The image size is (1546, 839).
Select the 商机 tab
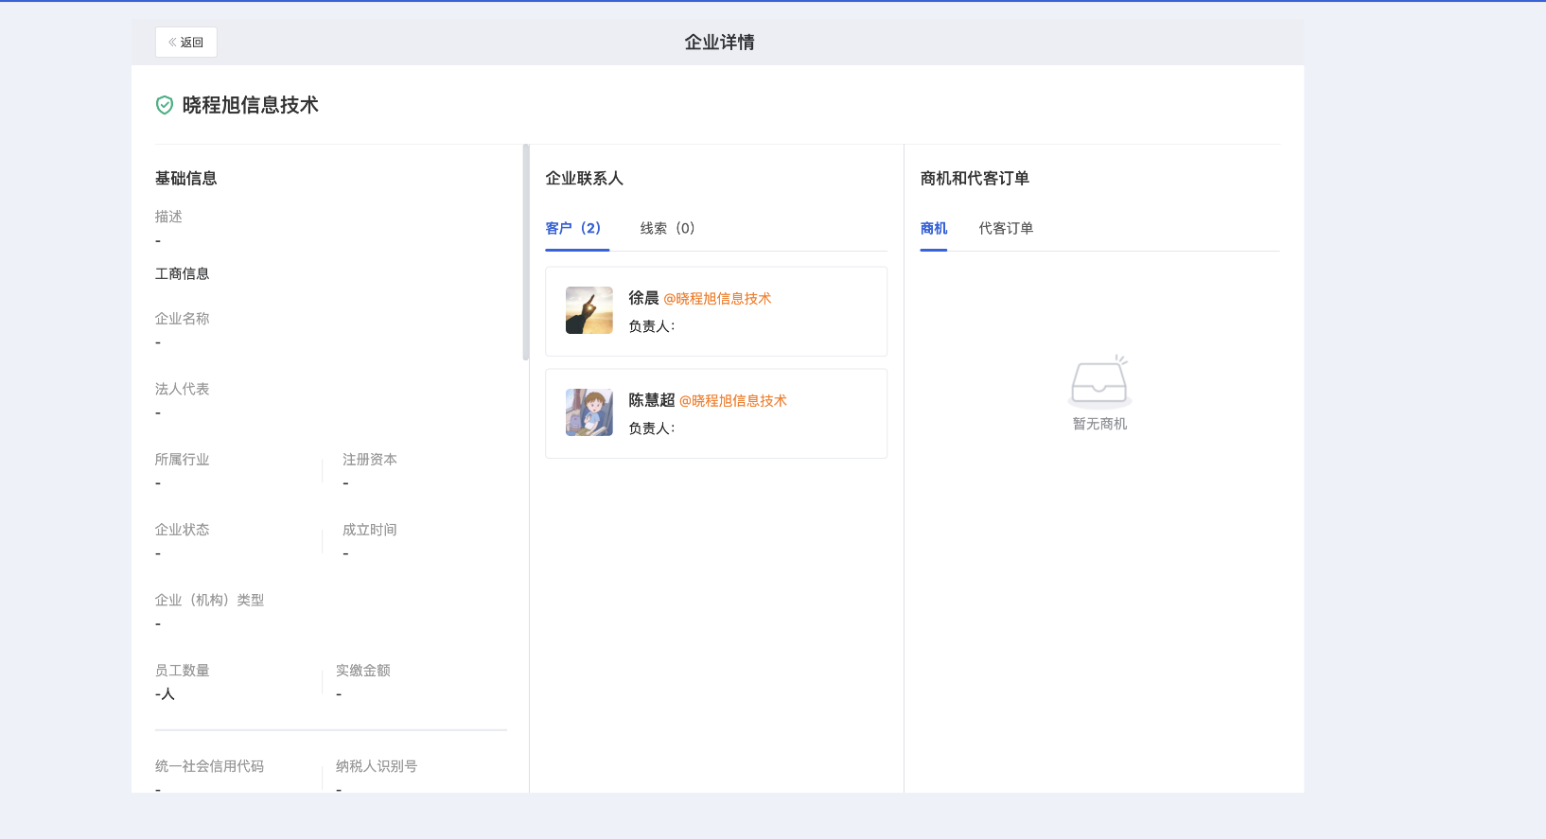coord(934,228)
